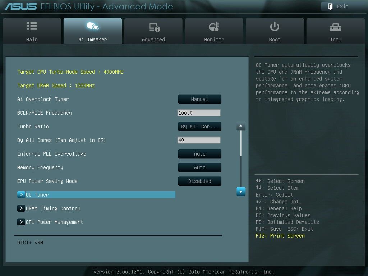Select the Turbo Ratio label

click(33, 126)
